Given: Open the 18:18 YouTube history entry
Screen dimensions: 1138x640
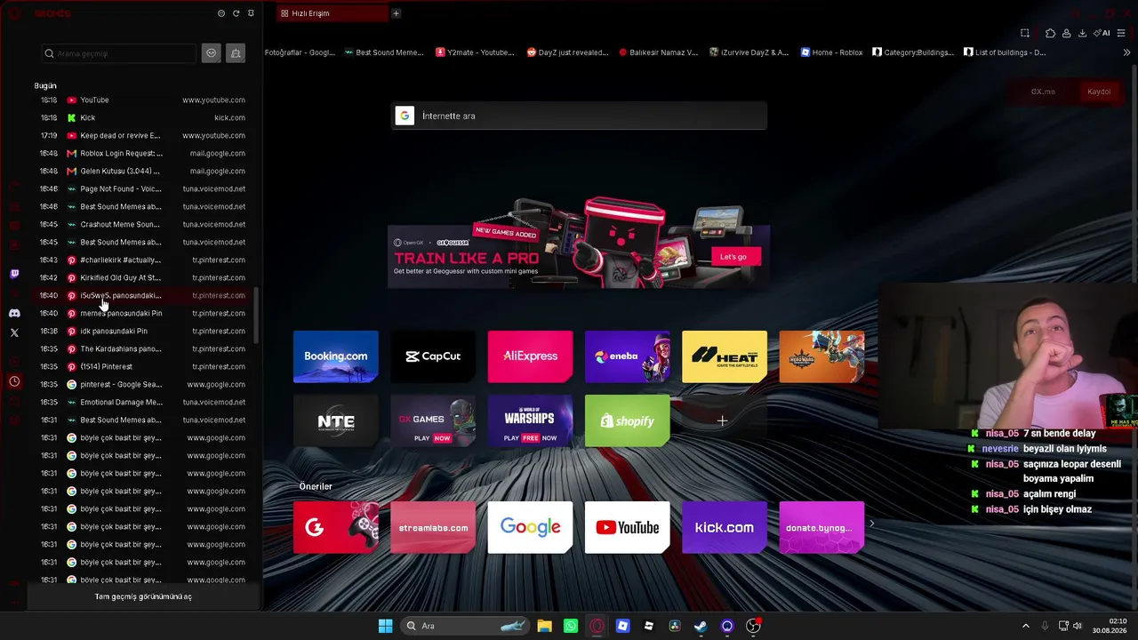Looking at the screenshot, I should click(x=142, y=100).
